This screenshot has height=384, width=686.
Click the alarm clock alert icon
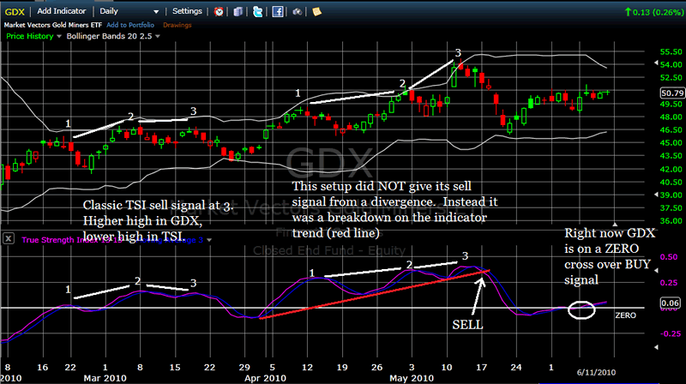(x=220, y=12)
